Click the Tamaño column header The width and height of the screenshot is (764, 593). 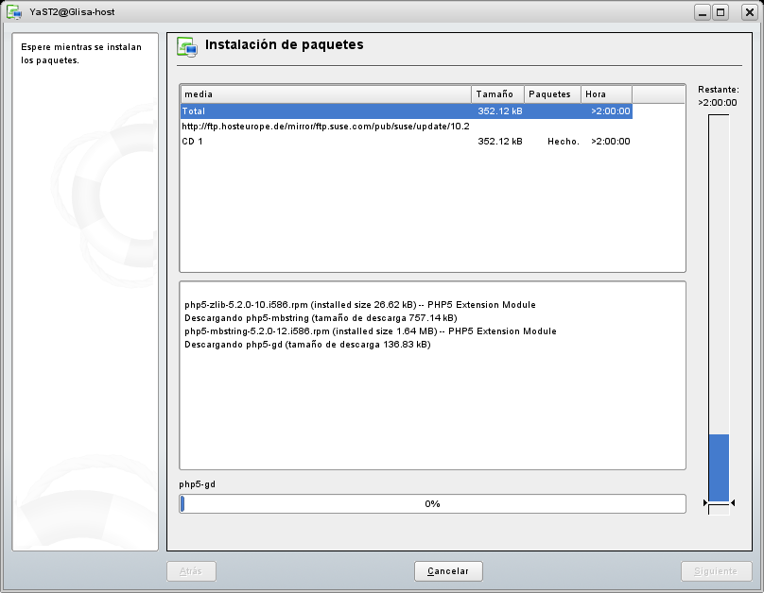click(497, 94)
